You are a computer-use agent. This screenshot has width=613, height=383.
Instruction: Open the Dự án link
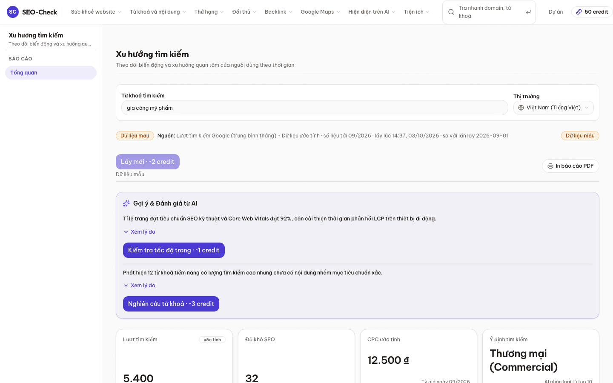(556, 12)
